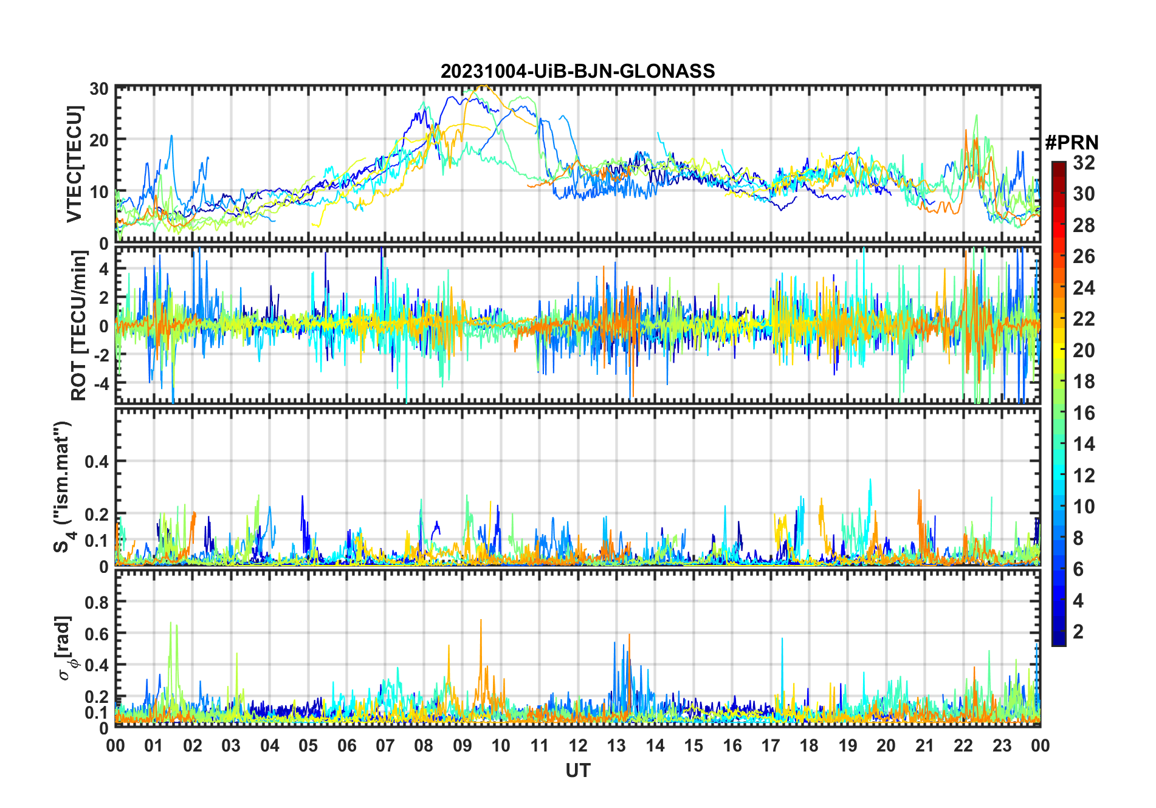1156x808 pixels.
Task: Click tick label 16 on PRN colorbar
Action: [1084, 413]
